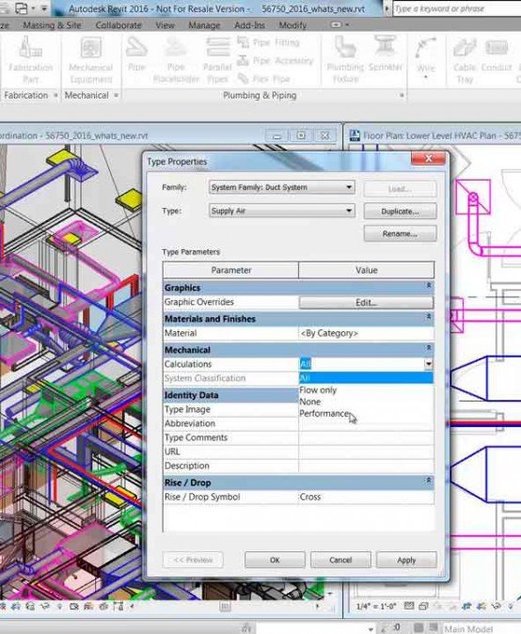
Task: Select the Plumbing Fixture tool
Action: 345,59
